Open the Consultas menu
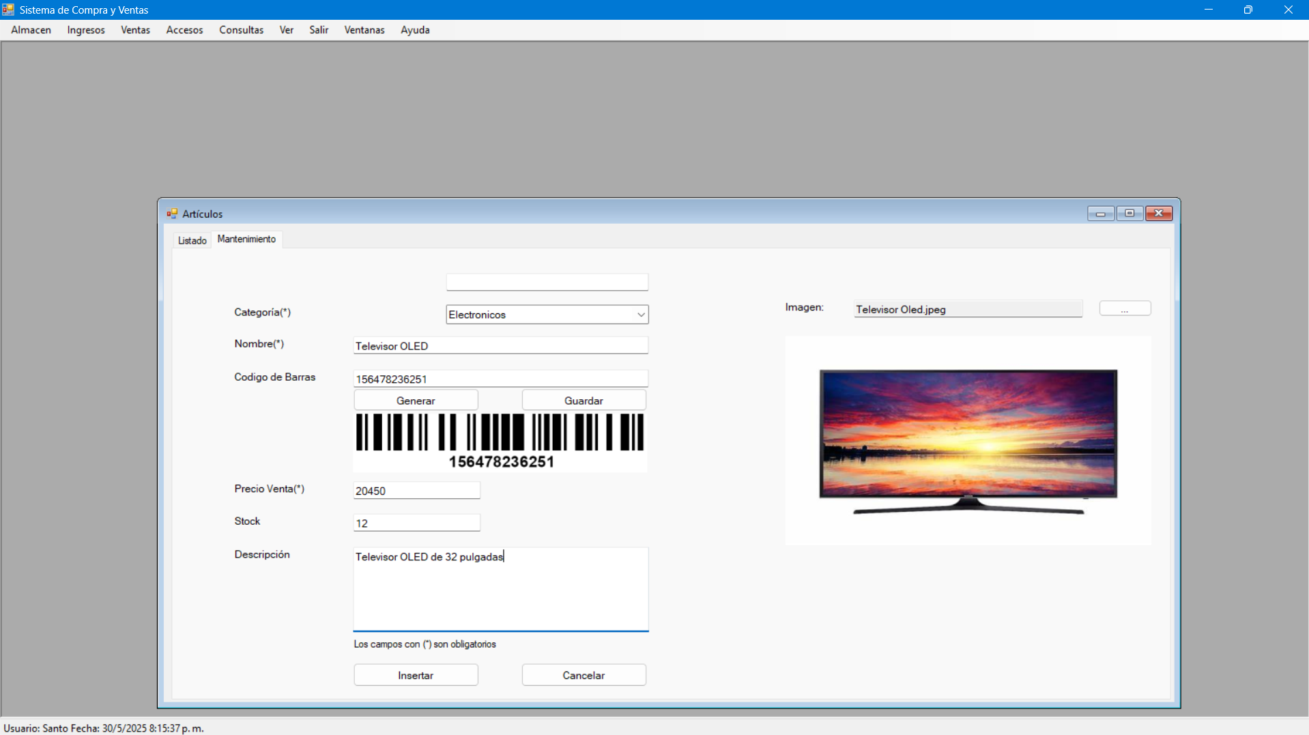The image size is (1309, 735). point(241,30)
